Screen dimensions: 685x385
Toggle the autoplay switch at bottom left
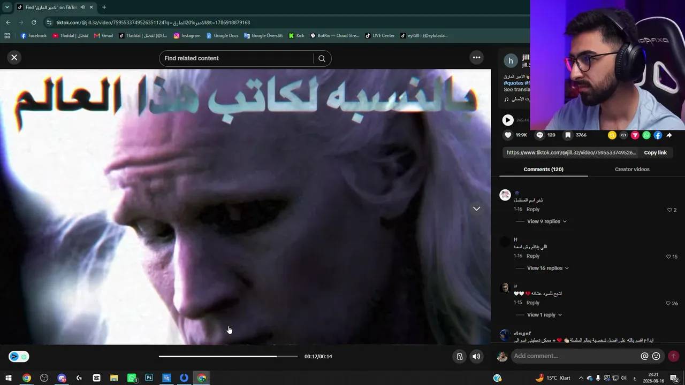(x=19, y=357)
